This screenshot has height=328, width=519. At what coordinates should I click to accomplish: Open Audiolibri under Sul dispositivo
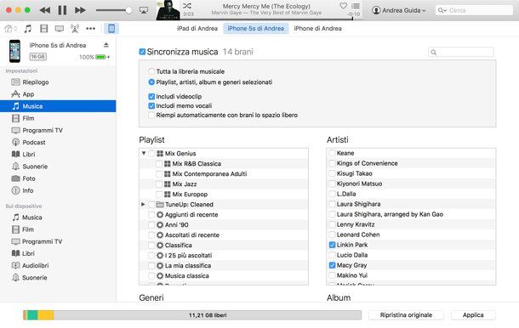click(x=58, y=265)
